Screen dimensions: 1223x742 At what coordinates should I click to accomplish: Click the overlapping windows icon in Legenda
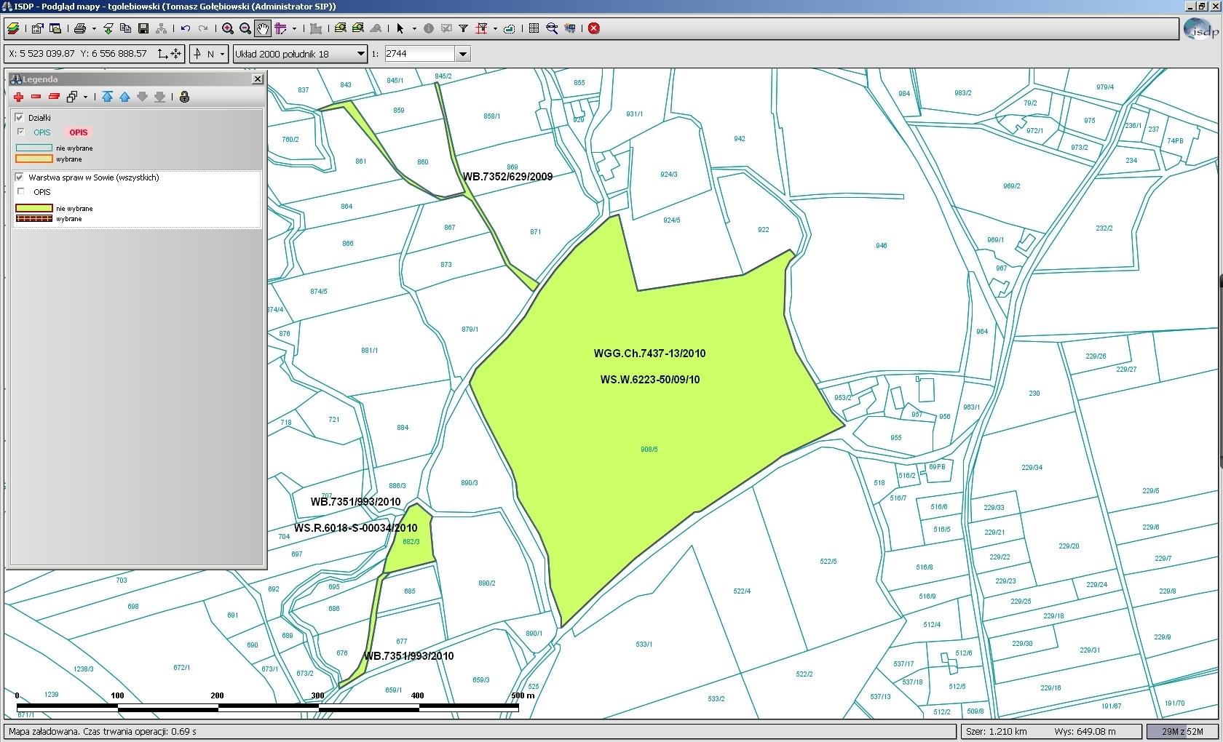tap(72, 97)
